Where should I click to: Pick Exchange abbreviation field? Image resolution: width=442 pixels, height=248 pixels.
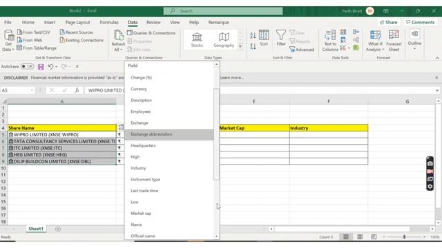[x=169, y=134]
